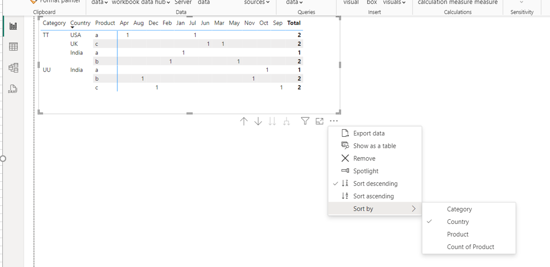Open the sources dropdown in the ribbon
This screenshot has width=550, height=267.
point(257,2)
